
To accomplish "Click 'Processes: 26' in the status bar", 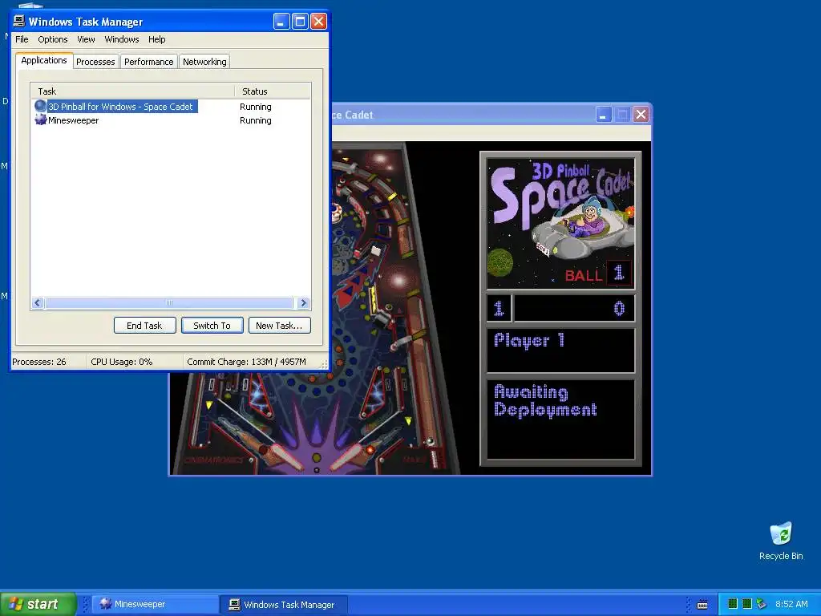I will coord(39,362).
